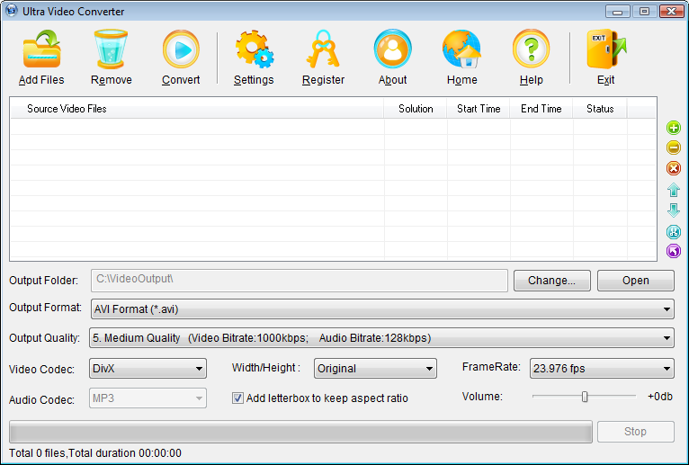Image resolution: width=689 pixels, height=465 pixels.
Task: Open the Audio Codec MP3 dropdown
Action: (x=148, y=398)
